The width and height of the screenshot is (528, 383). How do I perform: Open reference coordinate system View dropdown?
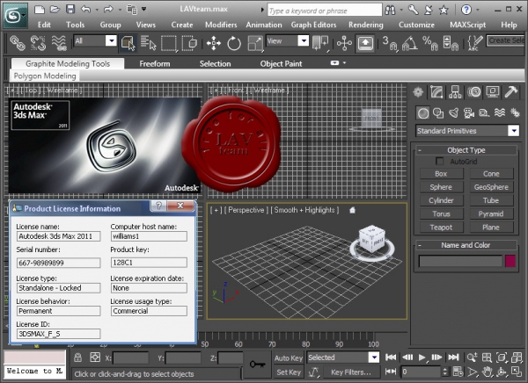point(287,41)
